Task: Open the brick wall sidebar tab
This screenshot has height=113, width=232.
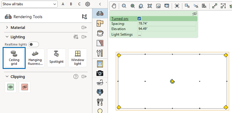Action: point(100,43)
